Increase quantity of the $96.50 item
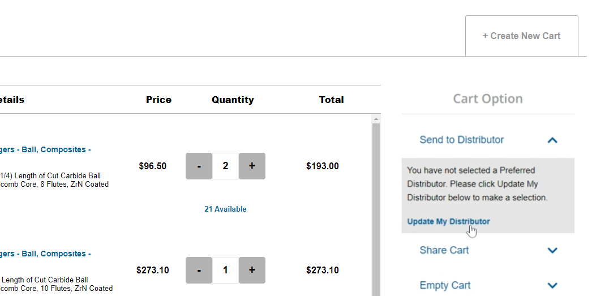592x296 pixels. [252, 166]
